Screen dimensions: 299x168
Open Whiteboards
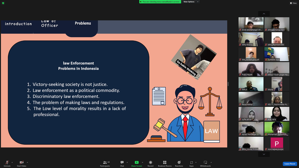pos(206,163)
